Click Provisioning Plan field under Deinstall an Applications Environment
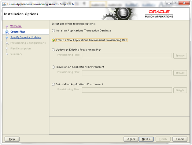The width and height of the screenshot is (192, 145). point(127,90)
